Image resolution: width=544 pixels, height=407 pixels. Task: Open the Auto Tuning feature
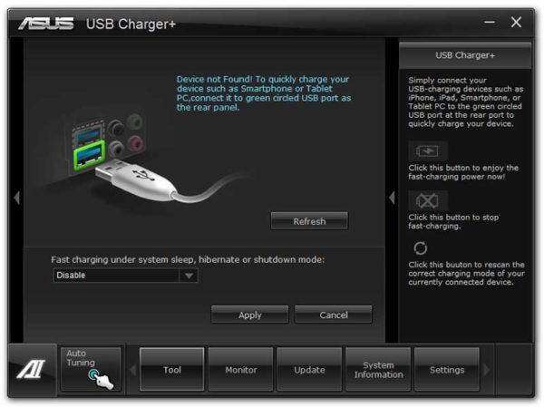pyautogui.click(x=91, y=369)
